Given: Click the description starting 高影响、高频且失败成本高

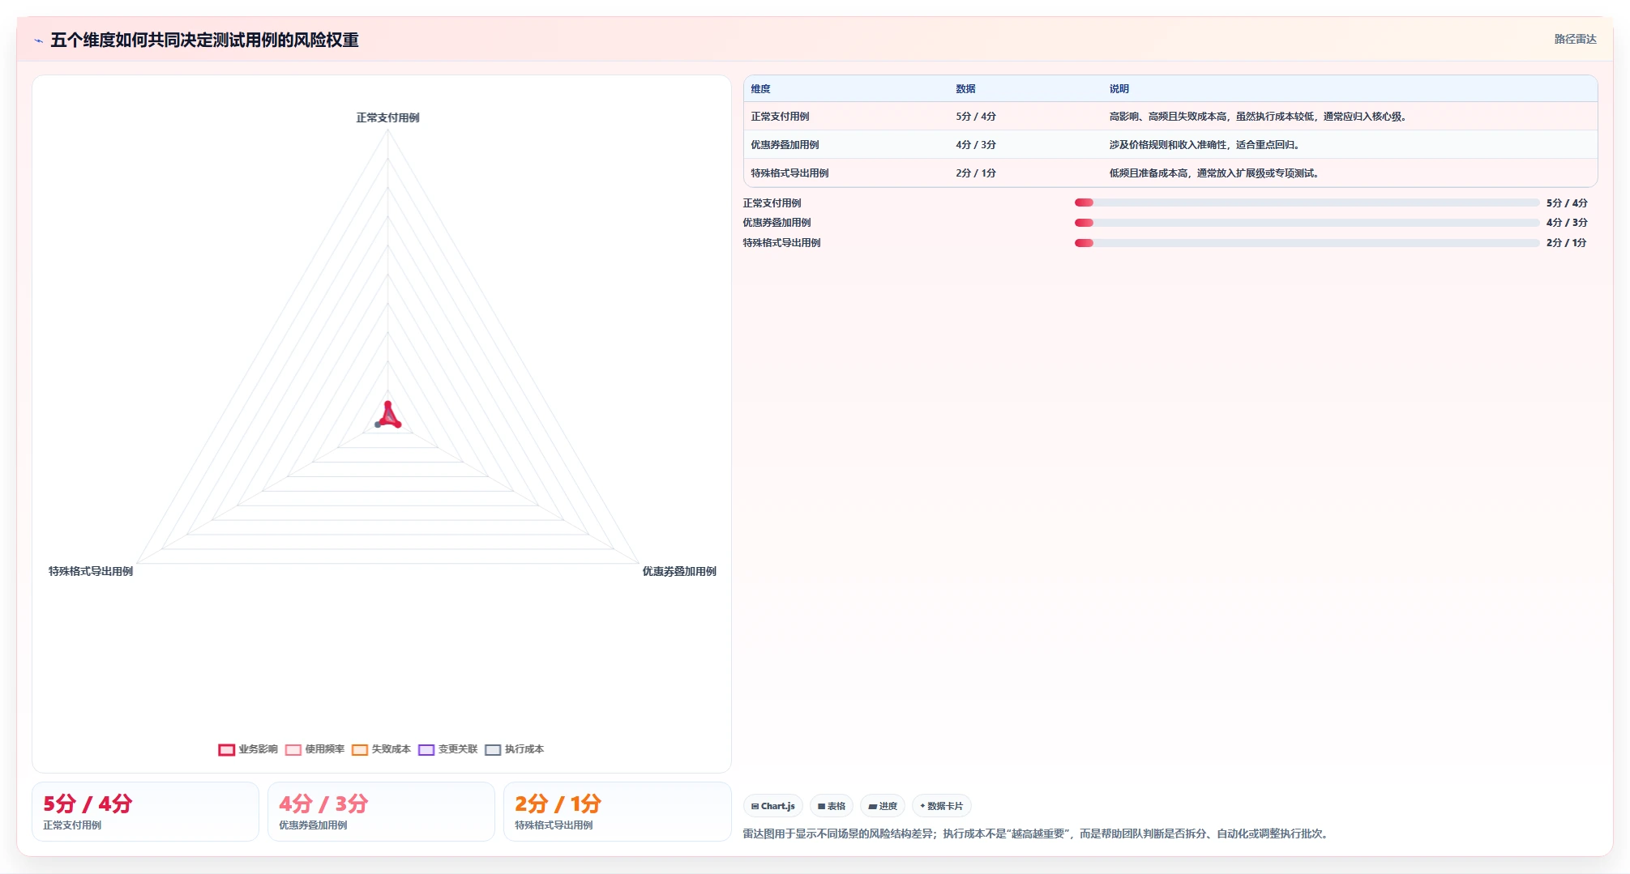Looking at the screenshot, I should point(1259,117).
